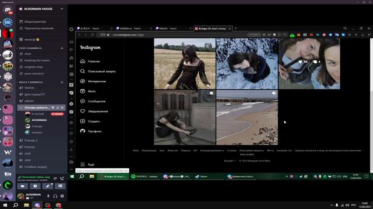Click the browser page vertical scrollbar
This screenshot has height=209, width=373.
tap(372, 106)
